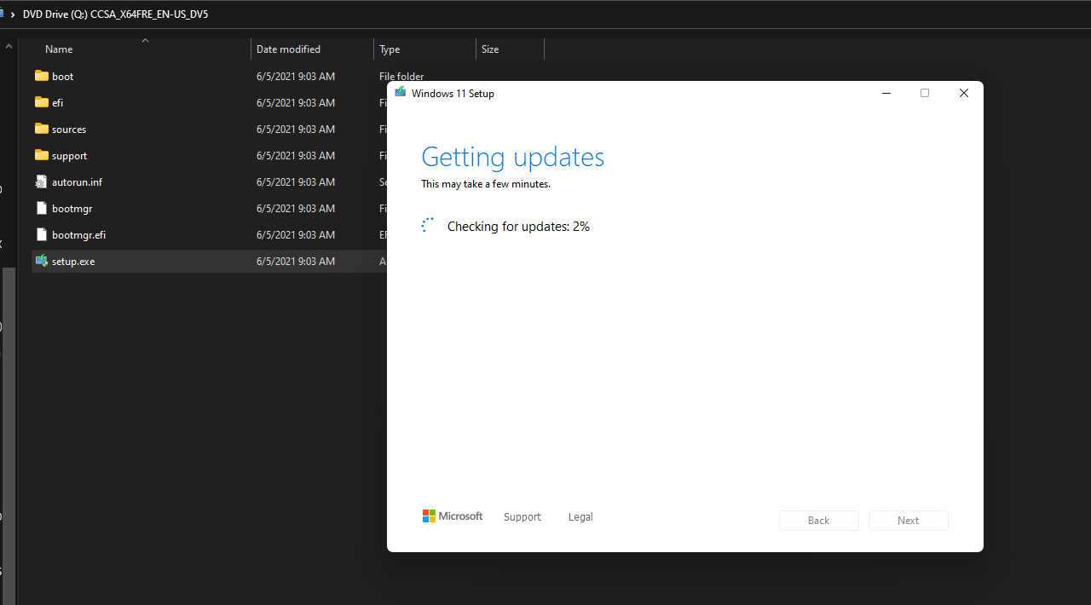Click the Checking for updates: 2% text
Screen dimensions: 1091x605
[x=518, y=227]
